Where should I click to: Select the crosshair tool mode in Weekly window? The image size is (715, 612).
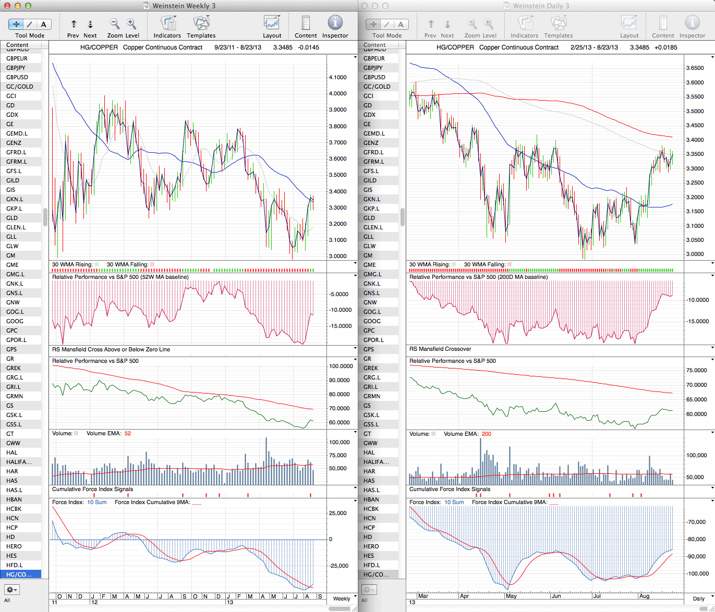[16, 25]
